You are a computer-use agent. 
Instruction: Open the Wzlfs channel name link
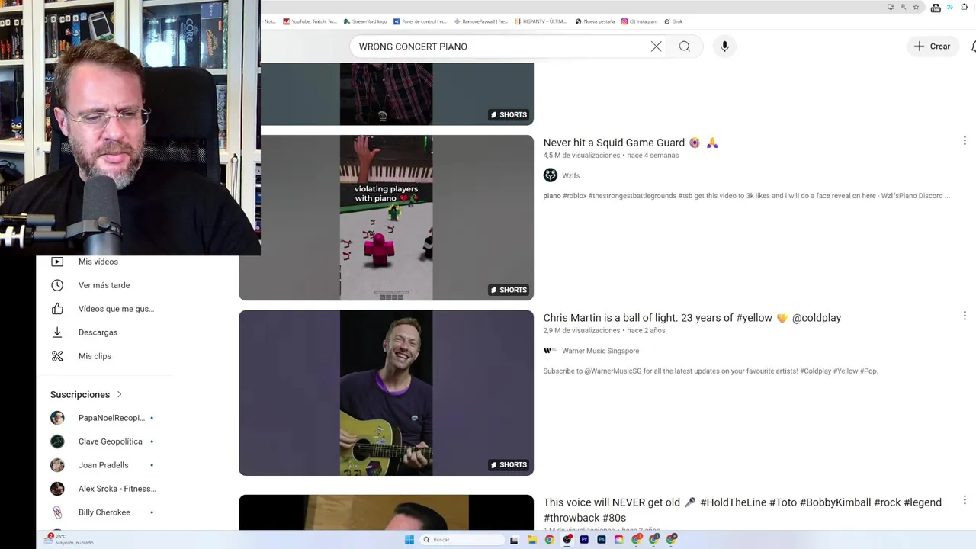(571, 175)
